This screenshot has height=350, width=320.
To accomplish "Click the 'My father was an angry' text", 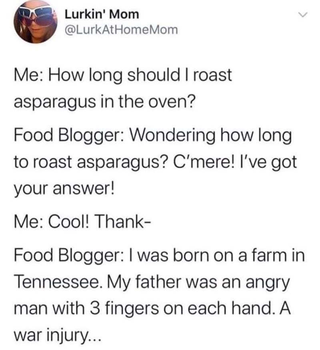I will coord(198,282).
